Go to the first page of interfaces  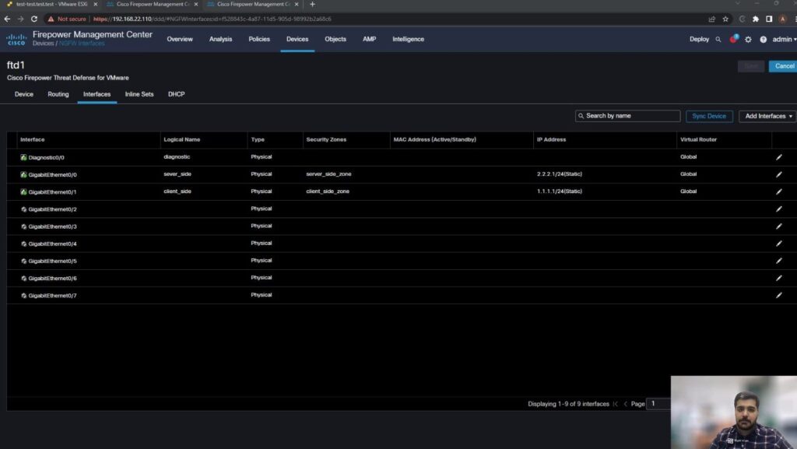[x=616, y=404]
